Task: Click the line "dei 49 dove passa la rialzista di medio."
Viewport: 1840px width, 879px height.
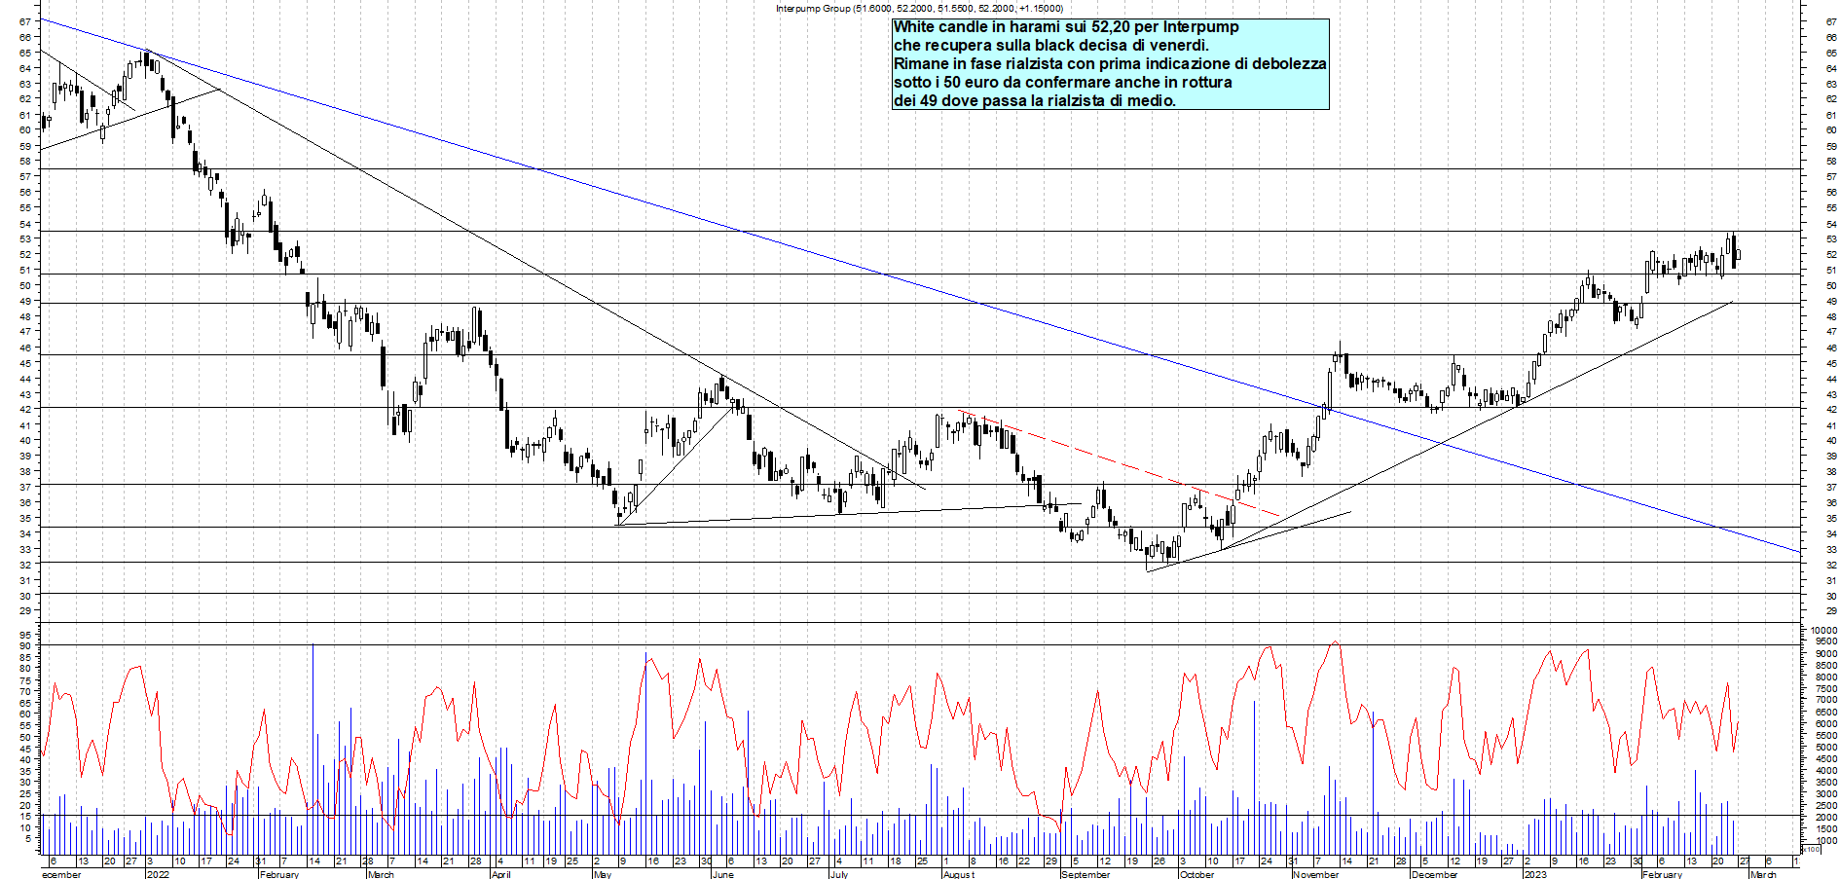Action: (x=1035, y=101)
